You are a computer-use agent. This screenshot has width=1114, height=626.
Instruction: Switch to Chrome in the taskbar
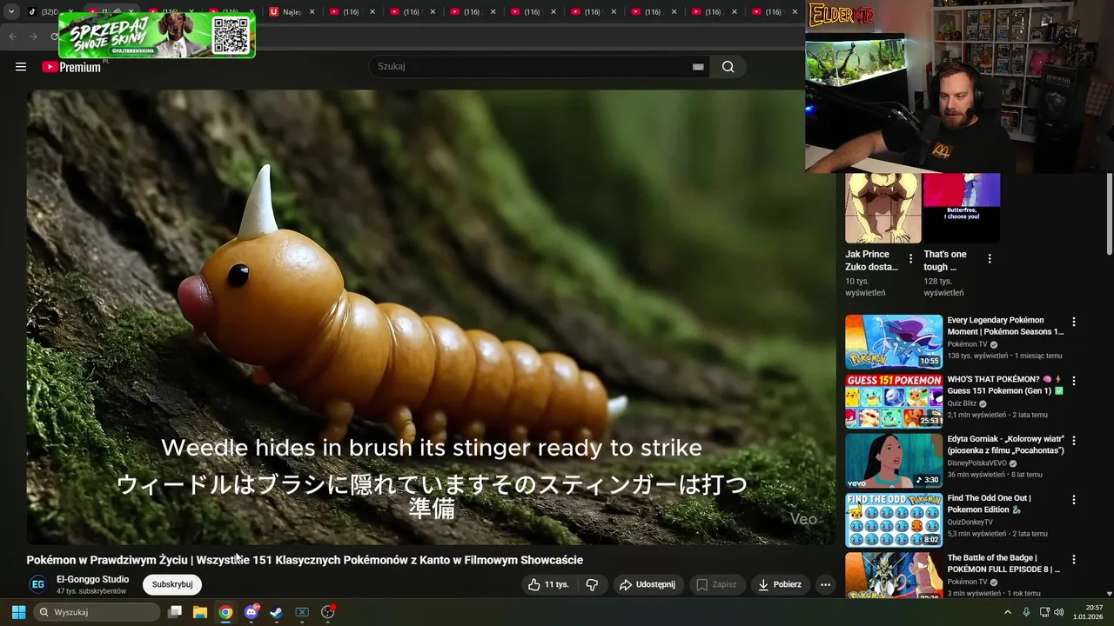pos(225,612)
